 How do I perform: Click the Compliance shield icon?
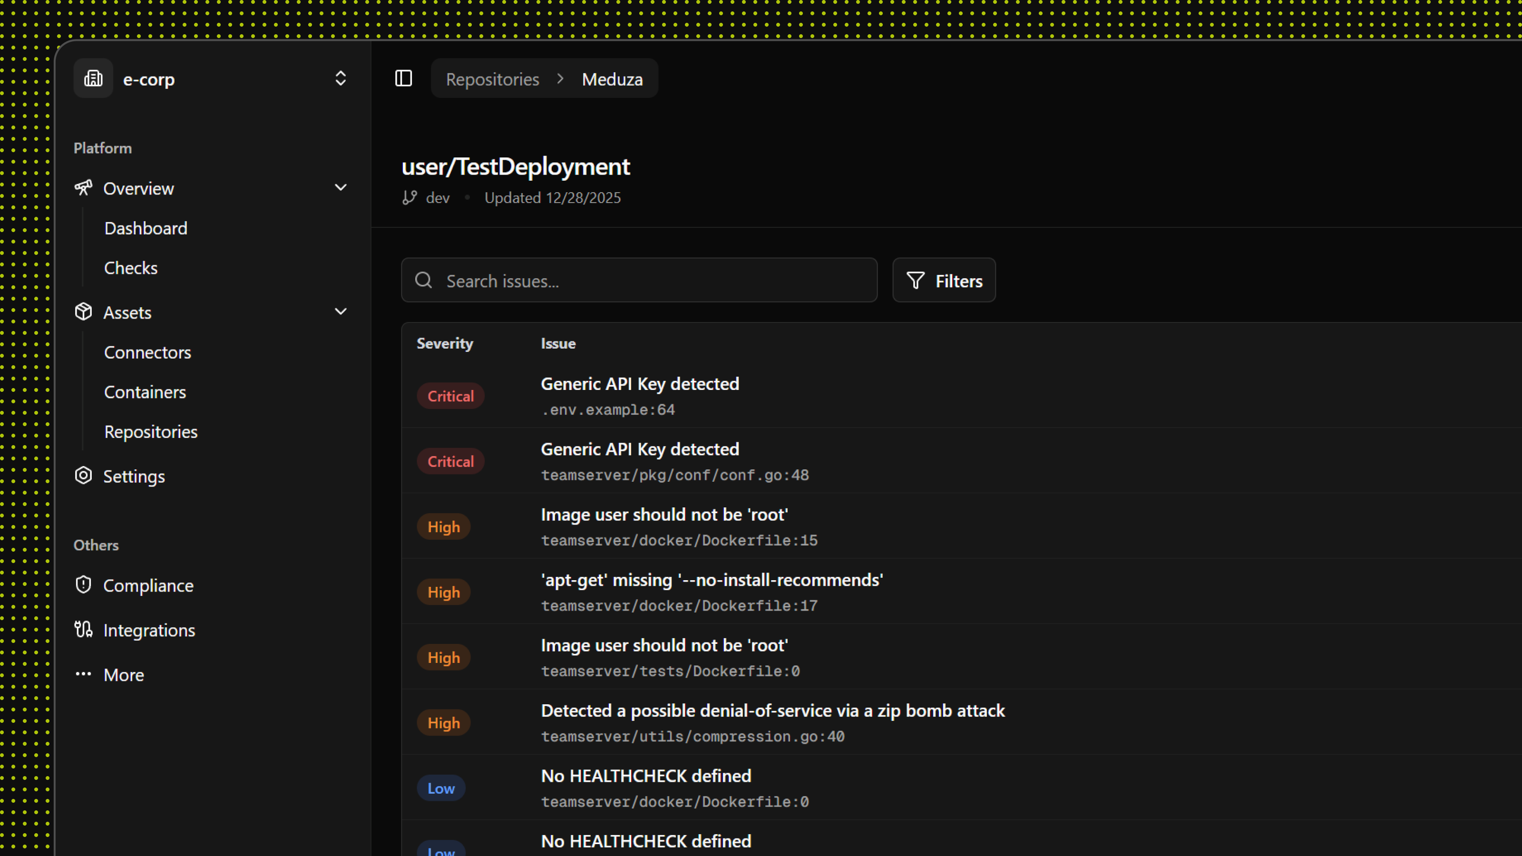pos(83,585)
